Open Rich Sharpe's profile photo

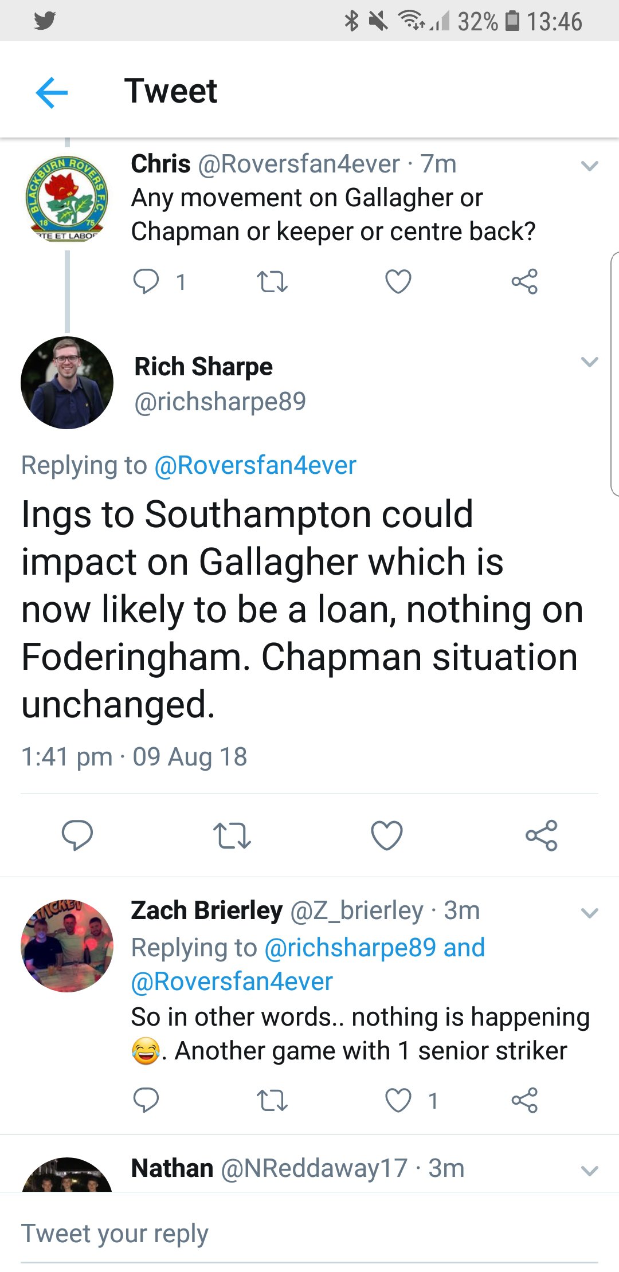(x=67, y=383)
